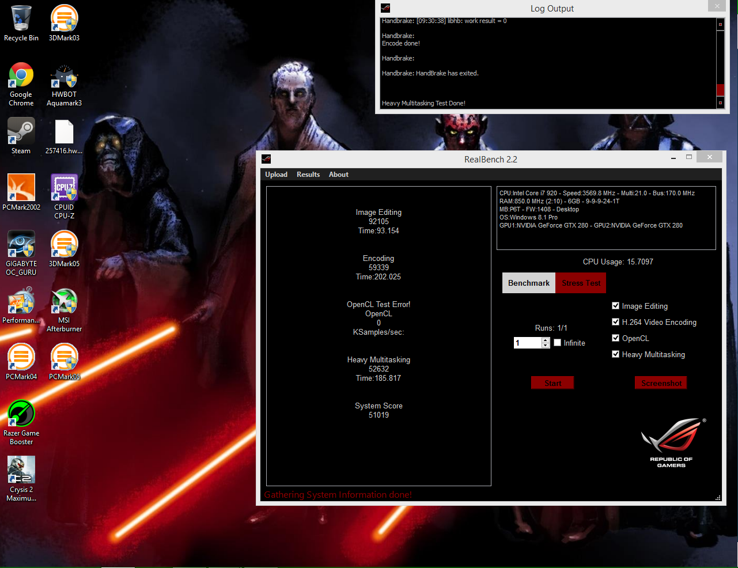
Task: Click the RealBench title bar ROG icon
Action: 266,159
